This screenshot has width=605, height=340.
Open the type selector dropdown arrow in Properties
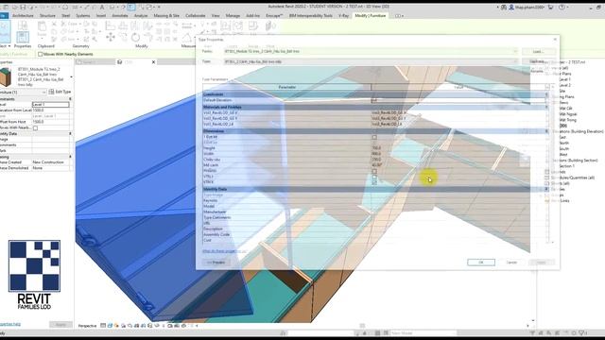click(71, 77)
